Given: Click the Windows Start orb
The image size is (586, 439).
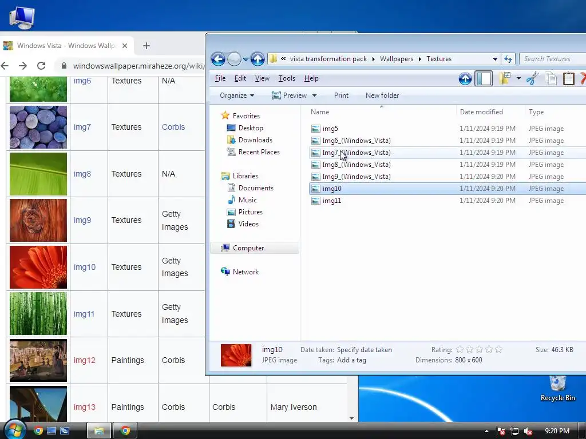Looking at the screenshot, I should click(14, 430).
